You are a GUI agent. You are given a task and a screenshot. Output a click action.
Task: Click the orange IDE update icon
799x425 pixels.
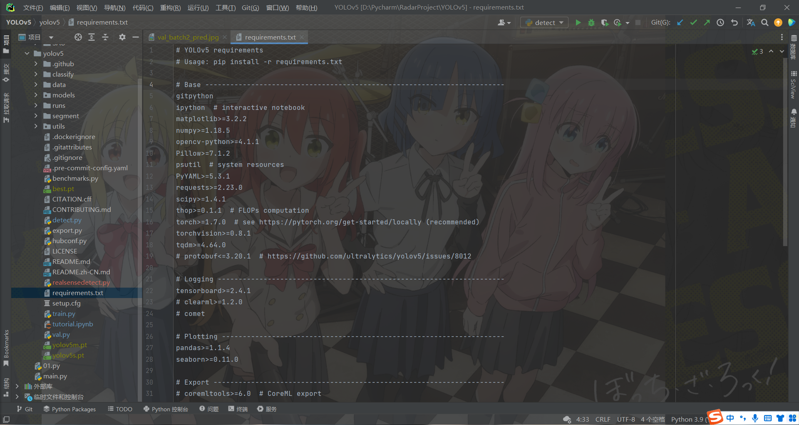coord(778,22)
